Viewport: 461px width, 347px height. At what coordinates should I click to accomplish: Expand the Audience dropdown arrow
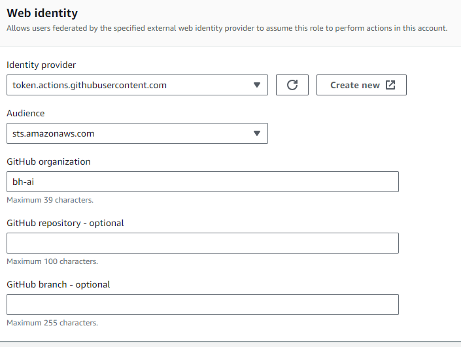pos(257,133)
